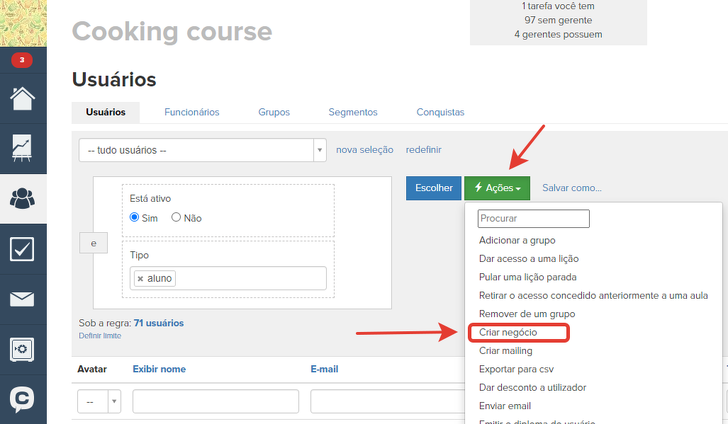The image size is (728, 424).
Task: Expand the tudo usuários dropdown
Action: [320, 150]
